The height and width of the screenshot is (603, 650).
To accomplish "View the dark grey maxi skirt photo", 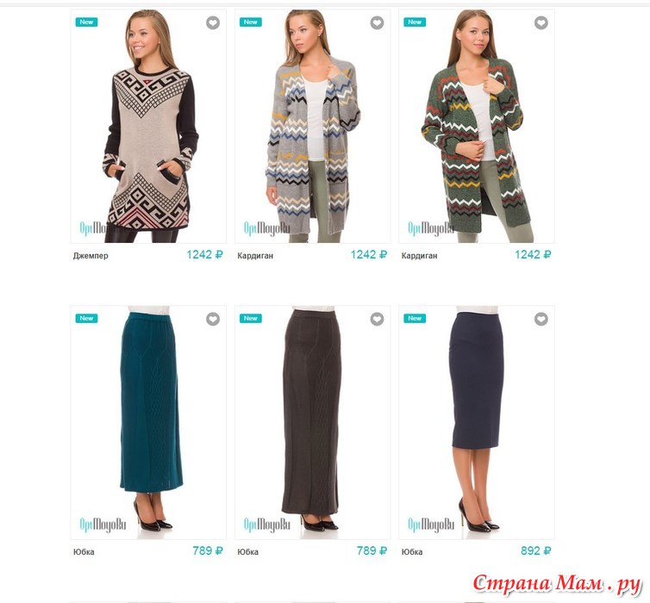I will [312, 422].
